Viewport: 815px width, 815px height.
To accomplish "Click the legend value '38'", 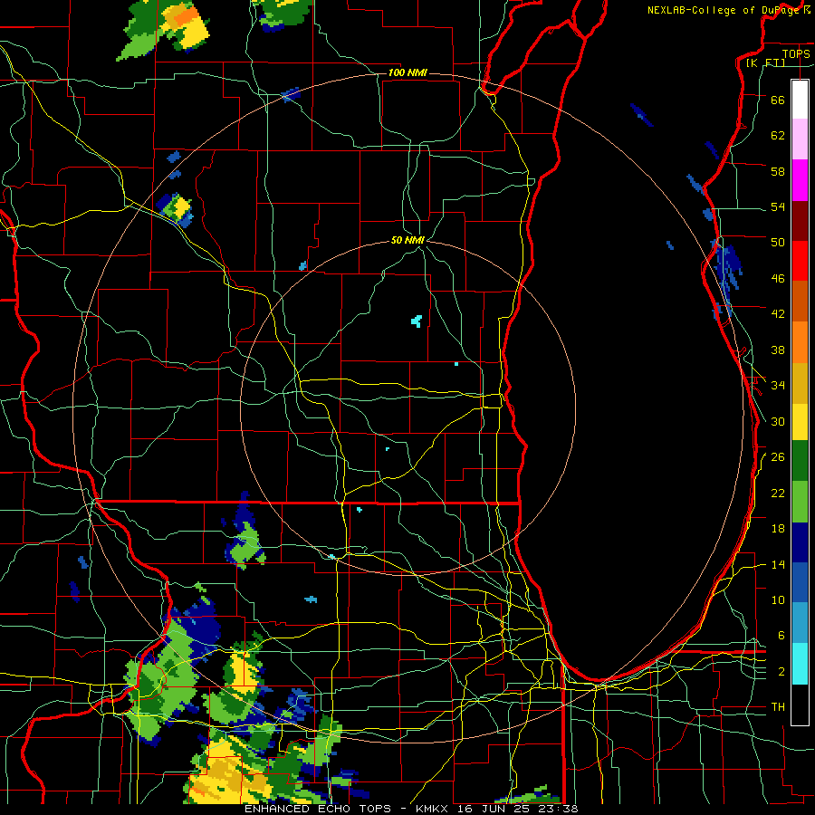I will coord(778,350).
